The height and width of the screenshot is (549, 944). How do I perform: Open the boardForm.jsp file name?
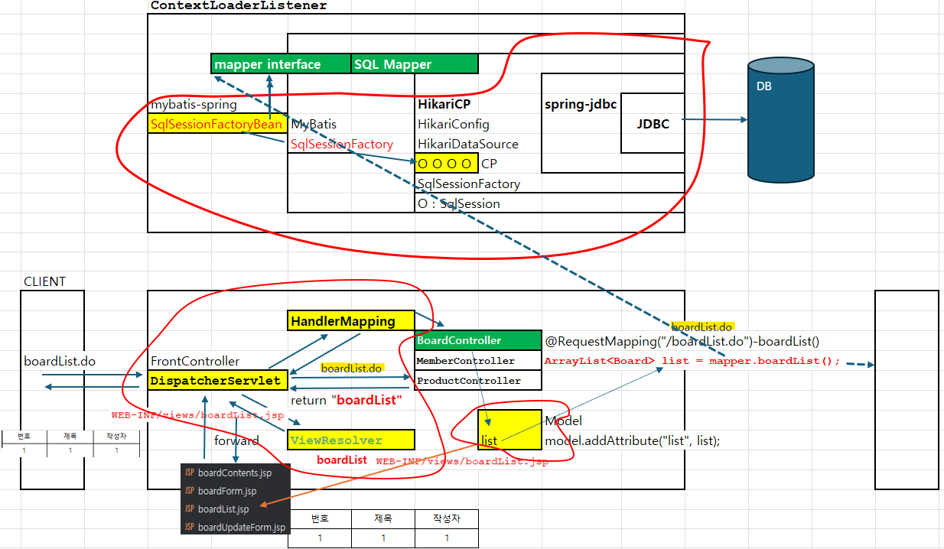227,491
